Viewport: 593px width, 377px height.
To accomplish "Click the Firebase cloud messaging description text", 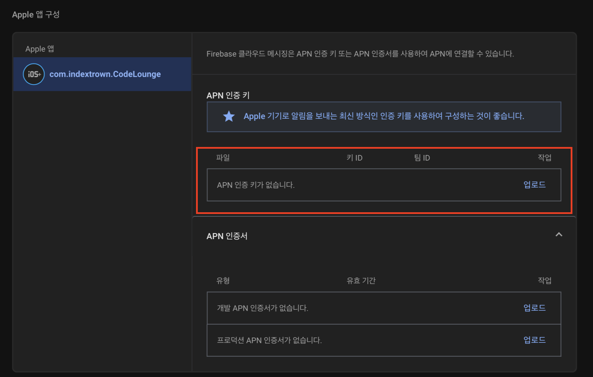I will coord(360,54).
